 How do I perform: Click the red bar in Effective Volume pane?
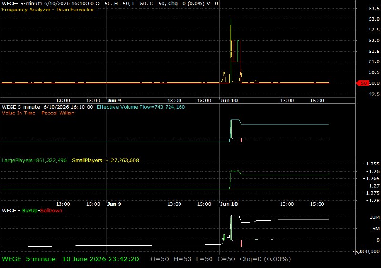[x=241, y=140]
